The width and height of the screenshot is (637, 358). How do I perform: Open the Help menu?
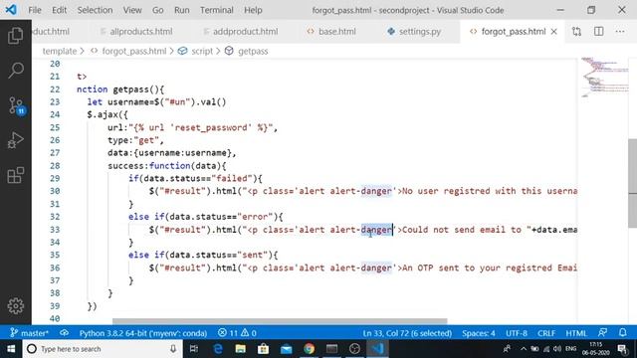253,10
